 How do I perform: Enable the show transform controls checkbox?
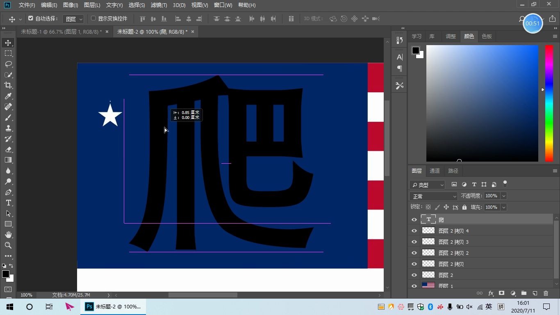(x=93, y=18)
